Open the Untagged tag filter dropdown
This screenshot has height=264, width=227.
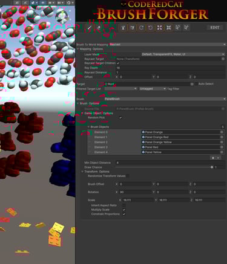(x=153, y=89)
